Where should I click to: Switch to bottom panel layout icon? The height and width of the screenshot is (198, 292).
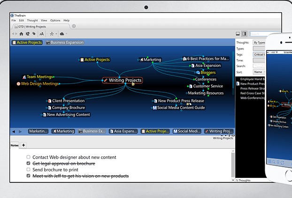(238, 34)
